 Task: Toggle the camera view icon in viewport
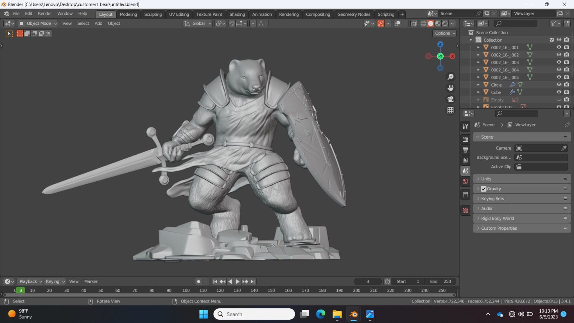pyautogui.click(x=451, y=99)
